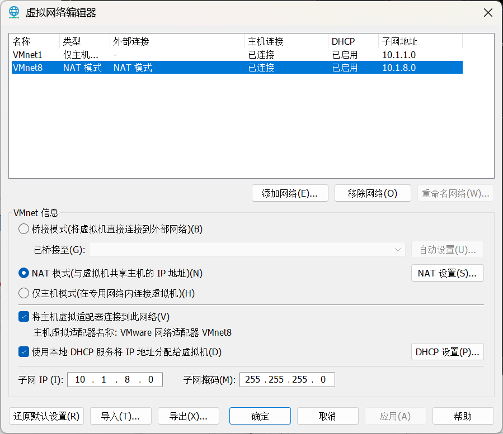The width and height of the screenshot is (503, 434).
Task: Click the 类型 column header
Action: (84, 41)
